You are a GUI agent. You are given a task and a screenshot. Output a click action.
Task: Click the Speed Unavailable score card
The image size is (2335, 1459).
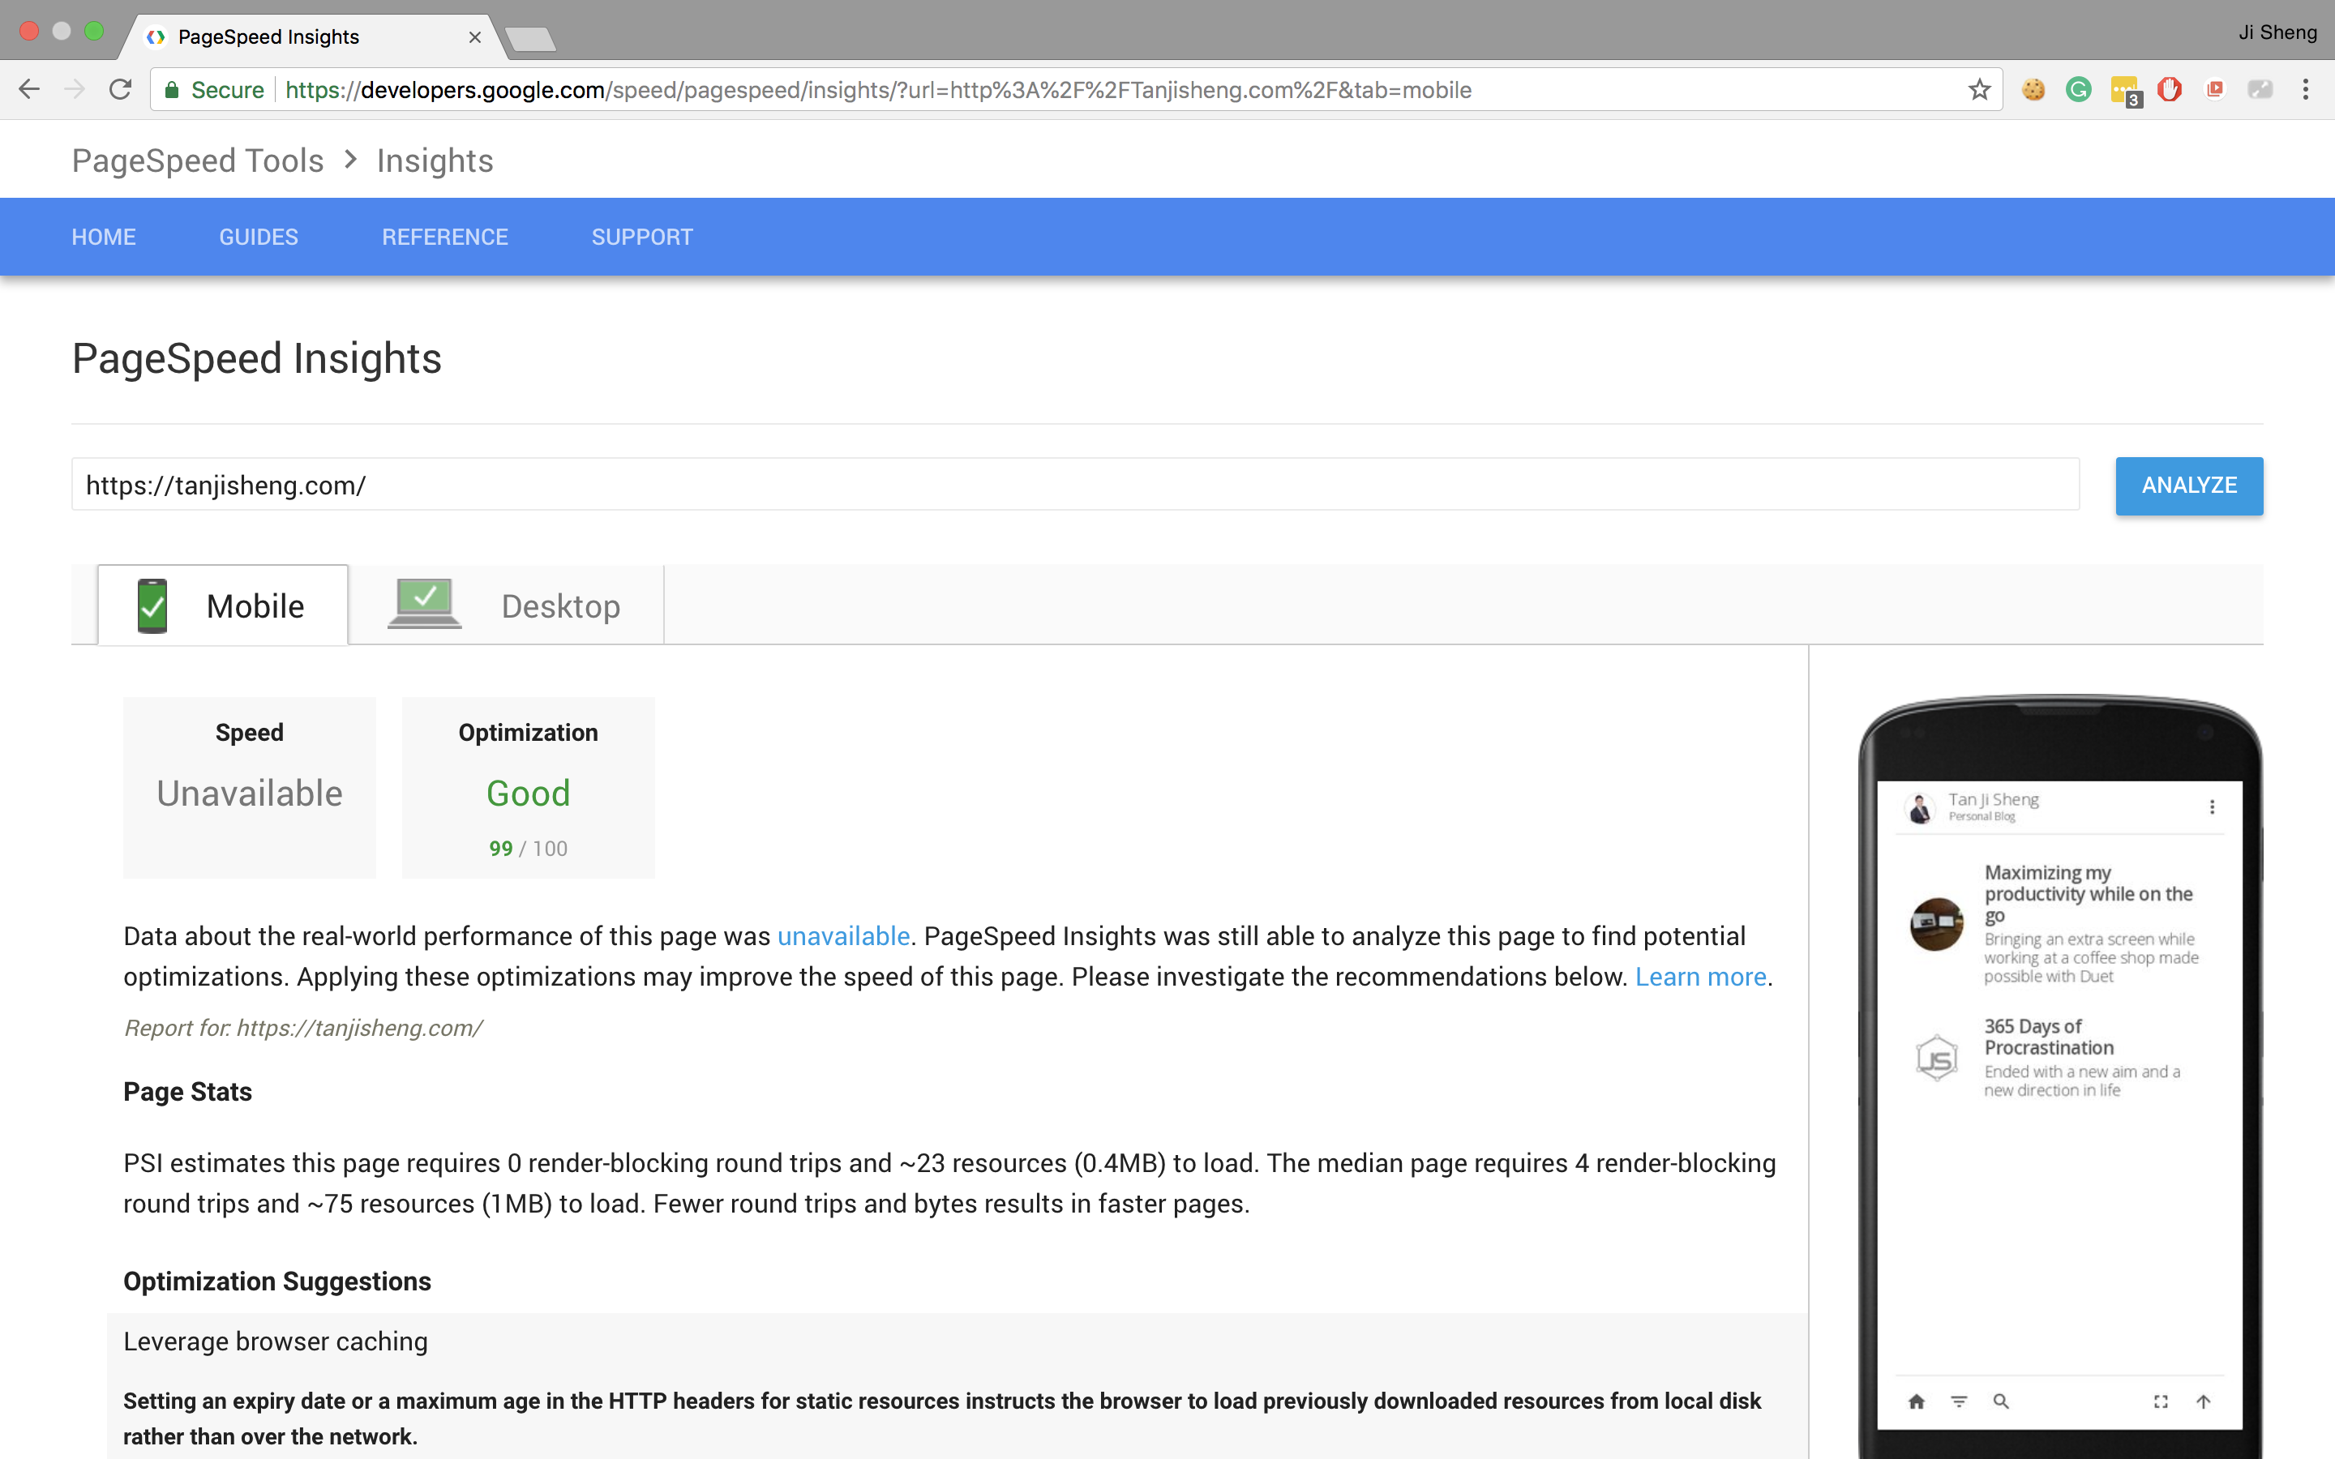tap(249, 787)
